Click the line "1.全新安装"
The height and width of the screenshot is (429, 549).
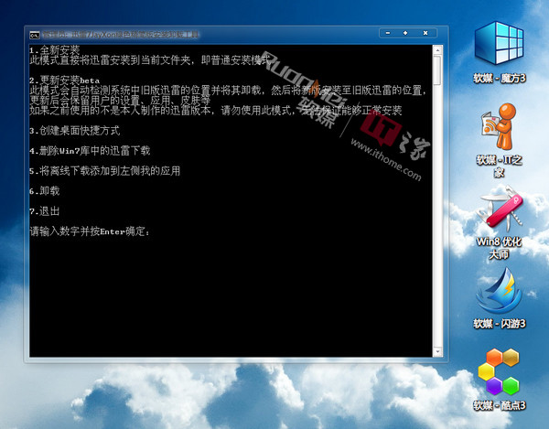(55, 50)
